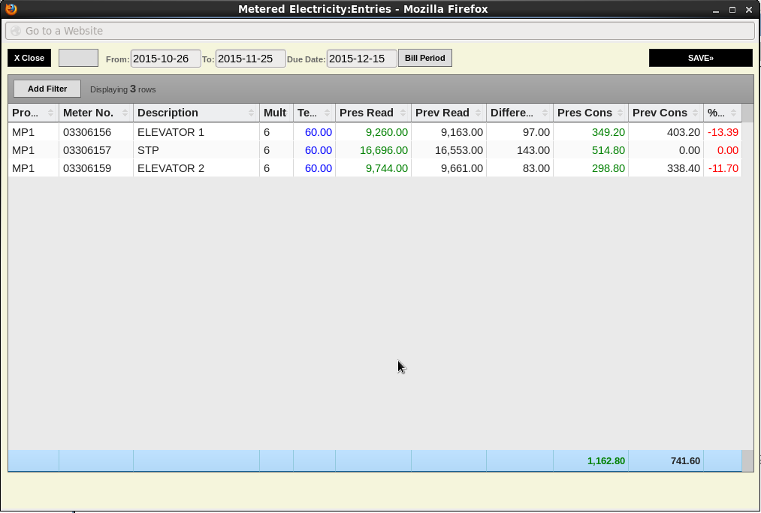
Task: Click sort arrows on Description column
Action: click(252, 113)
